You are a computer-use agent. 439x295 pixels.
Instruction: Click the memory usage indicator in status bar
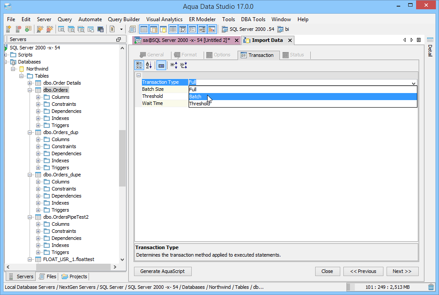(387, 287)
